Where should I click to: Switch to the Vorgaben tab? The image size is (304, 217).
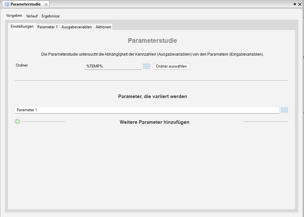point(14,16)
